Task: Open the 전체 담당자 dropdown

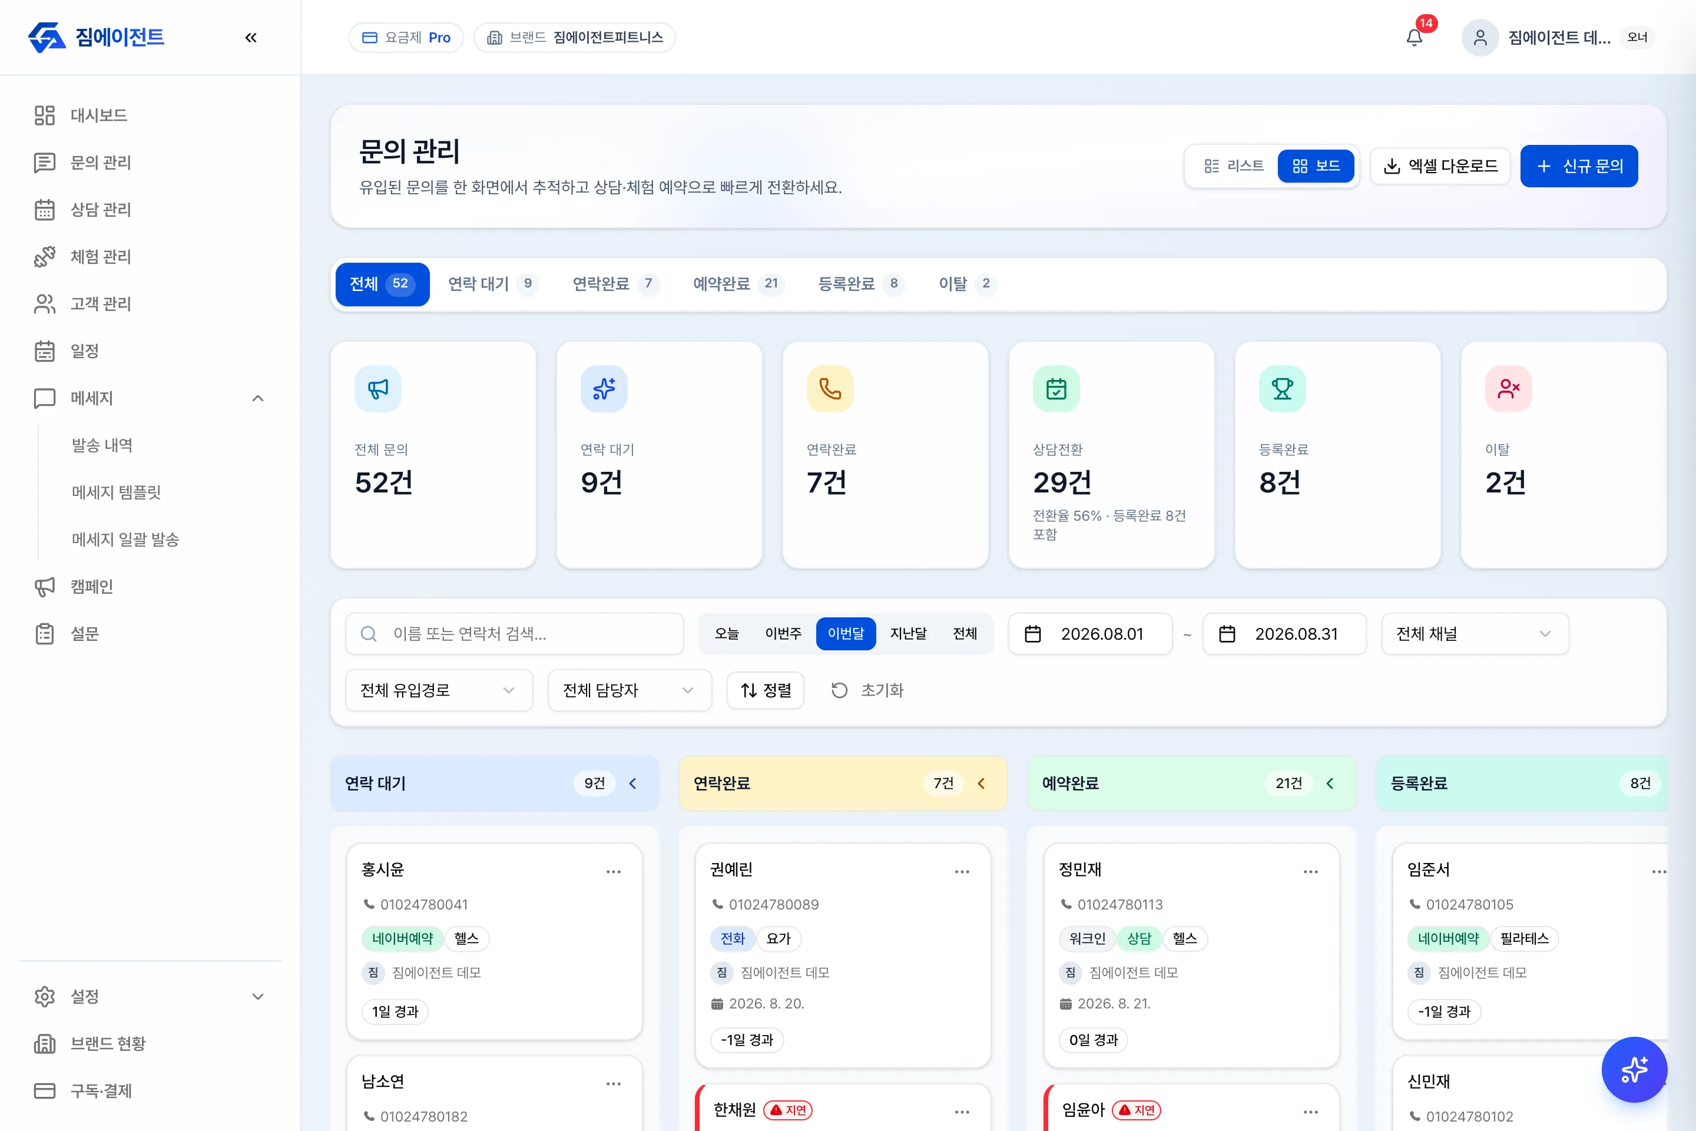Action: [630, 690]
